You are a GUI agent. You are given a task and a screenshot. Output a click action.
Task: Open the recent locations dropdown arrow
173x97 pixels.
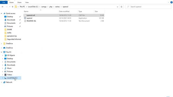point(10,7)
